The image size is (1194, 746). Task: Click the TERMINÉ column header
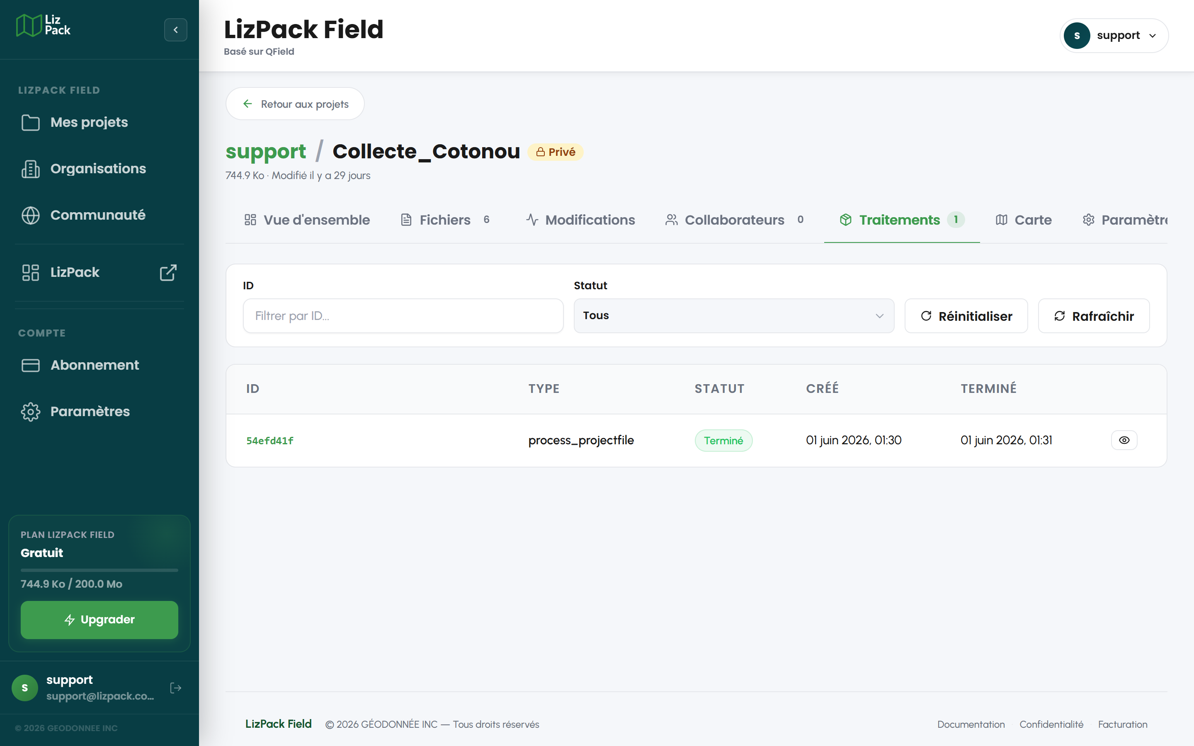point(988,388)
